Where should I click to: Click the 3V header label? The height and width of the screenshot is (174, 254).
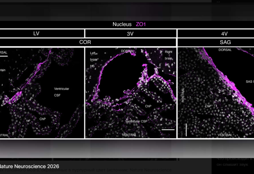coord(131,33)
